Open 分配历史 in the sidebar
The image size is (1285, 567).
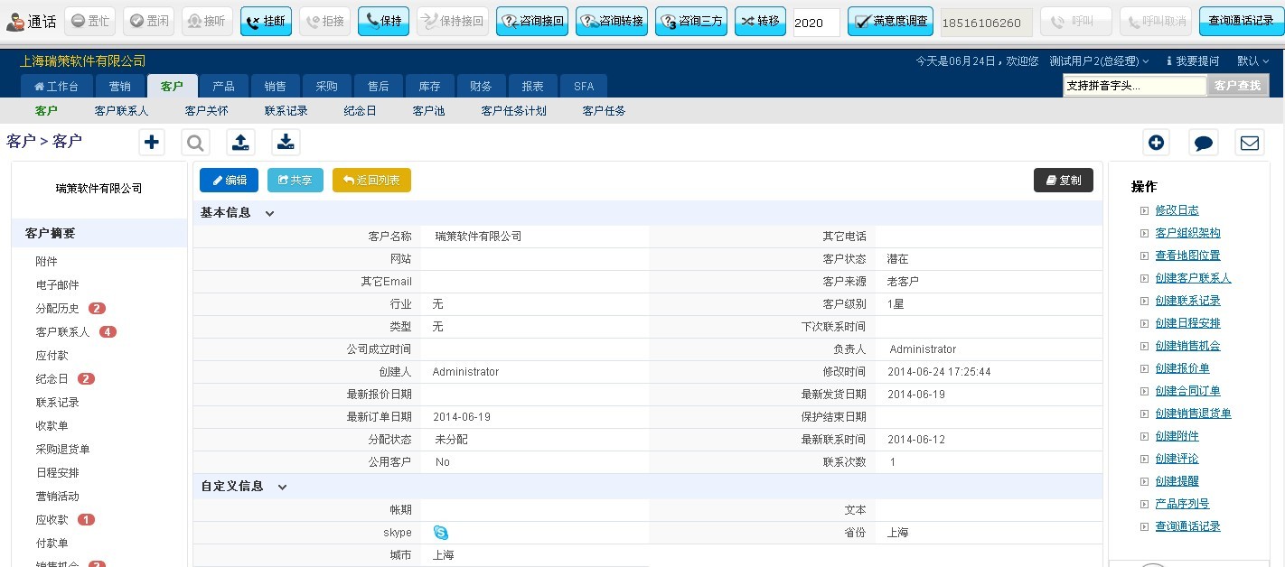[x=58, y=309]
